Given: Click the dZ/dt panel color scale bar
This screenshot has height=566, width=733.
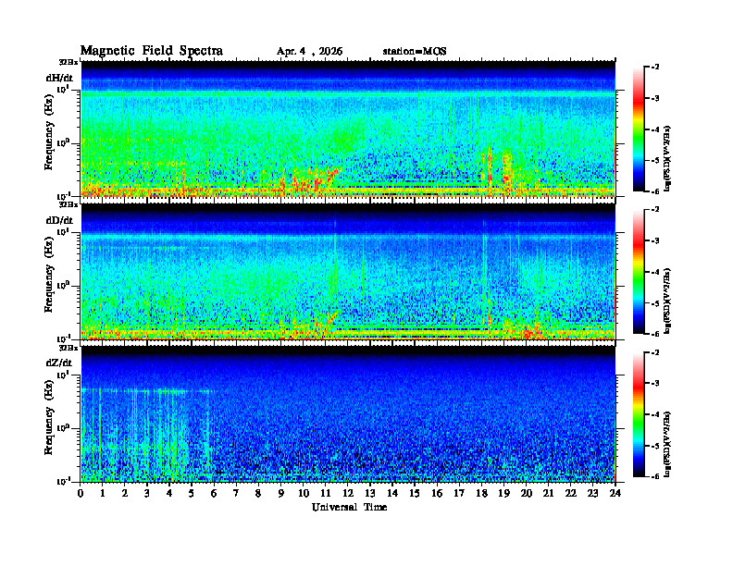Looking at the screenshot, I should 638,414.
